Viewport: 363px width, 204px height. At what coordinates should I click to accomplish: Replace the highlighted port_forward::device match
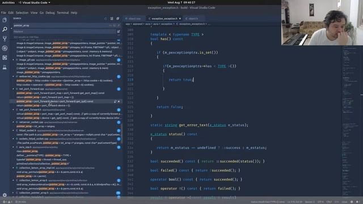point(115,101)
